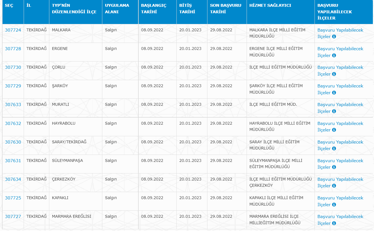Select program 307633 for Muratlı
Viewport: 374px width, 231px height.
click(13, 105)
